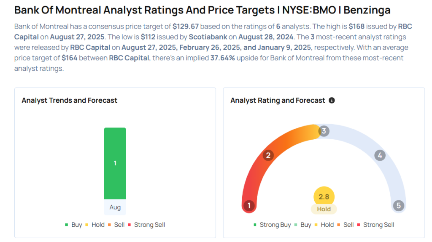Toggle Sell in the Analyst Rating legend
The image size is (432, 242).
pyautogui.click(x=345, y=225)
